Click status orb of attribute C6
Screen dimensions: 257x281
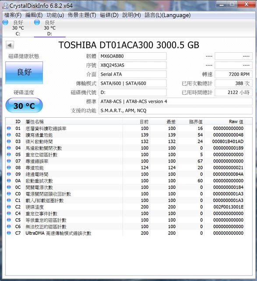[x=9, y=227]
